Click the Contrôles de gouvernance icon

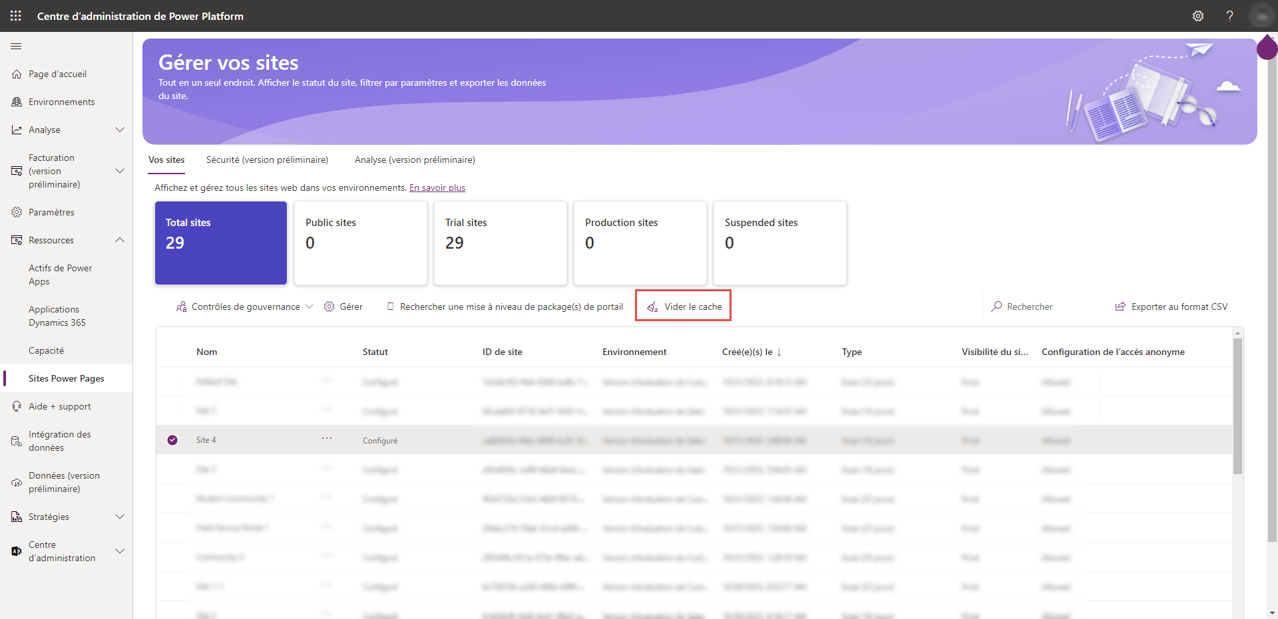click(181, 307)
